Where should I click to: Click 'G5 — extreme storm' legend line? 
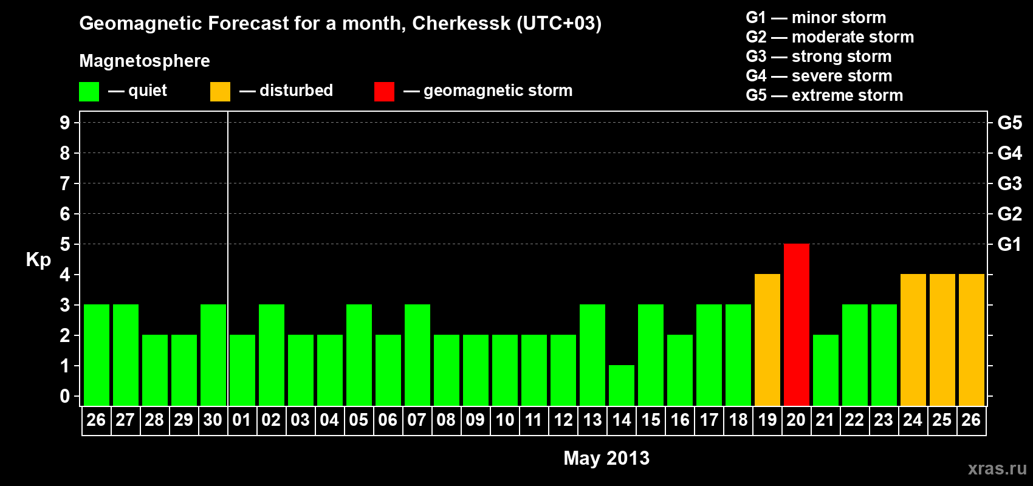pyautogui.click(x=825, y=95)
